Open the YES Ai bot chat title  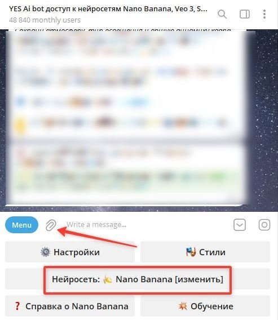(108, 9)
